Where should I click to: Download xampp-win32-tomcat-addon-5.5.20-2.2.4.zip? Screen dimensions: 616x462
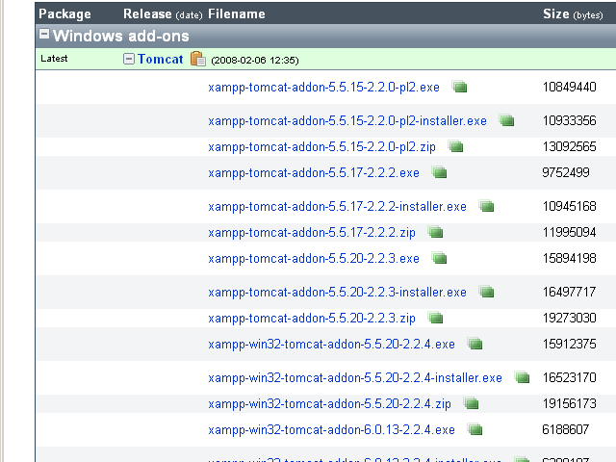click(x=329, y=404)
